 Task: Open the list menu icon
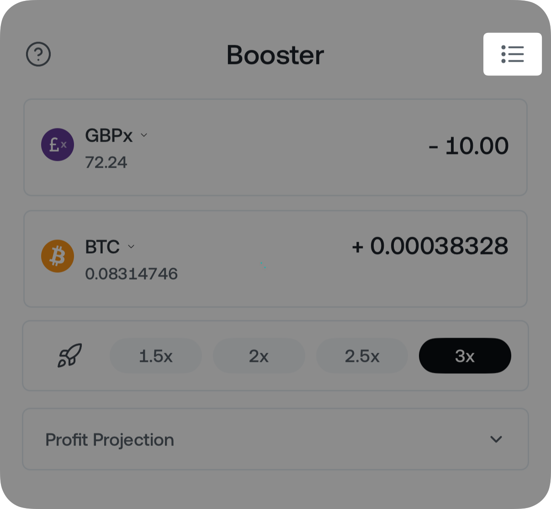pyautogui.click(x=512, y=54)
